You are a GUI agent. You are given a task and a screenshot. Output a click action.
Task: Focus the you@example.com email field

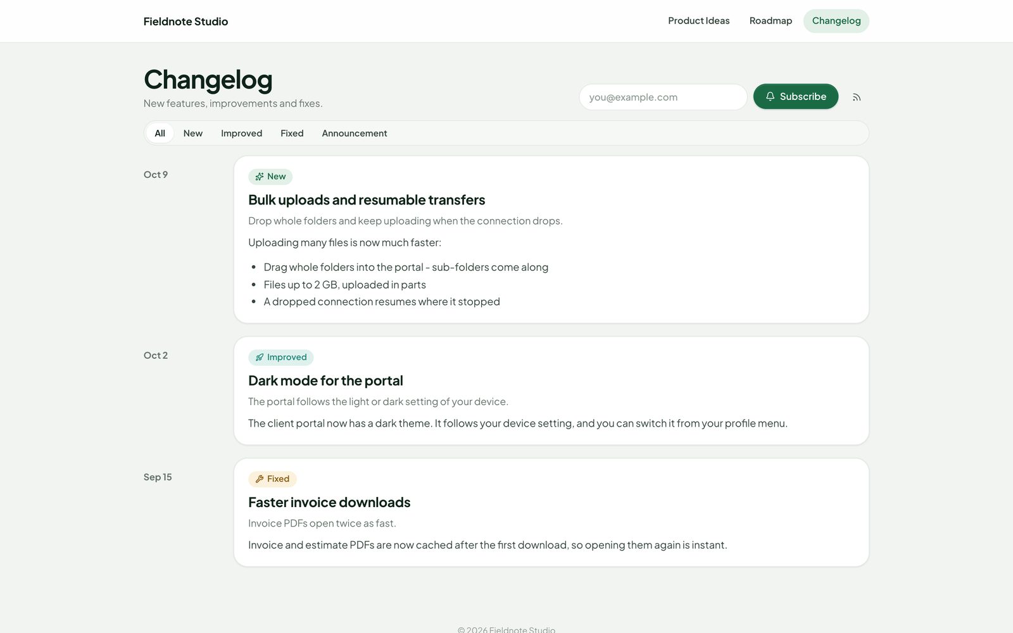click(x=663, y=97)
